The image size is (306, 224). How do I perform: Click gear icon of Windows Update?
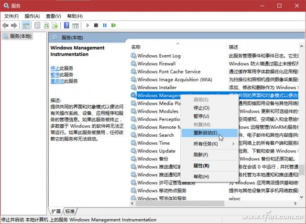[x=133, y=151]
